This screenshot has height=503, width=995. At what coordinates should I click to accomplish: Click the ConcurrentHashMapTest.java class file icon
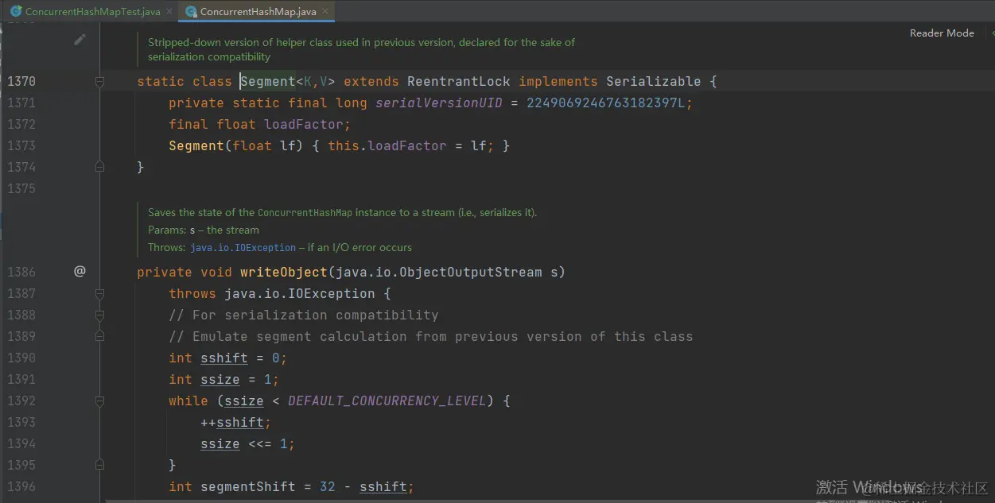tap(16, 11)
